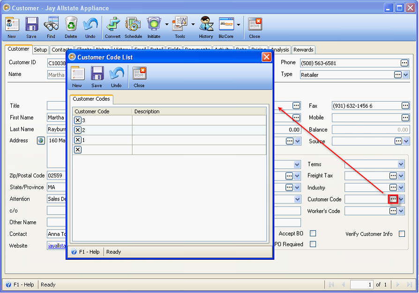Expand the Worker's Code dropdown
Screen dimensions: 419x293
click(x=401, y=211)
